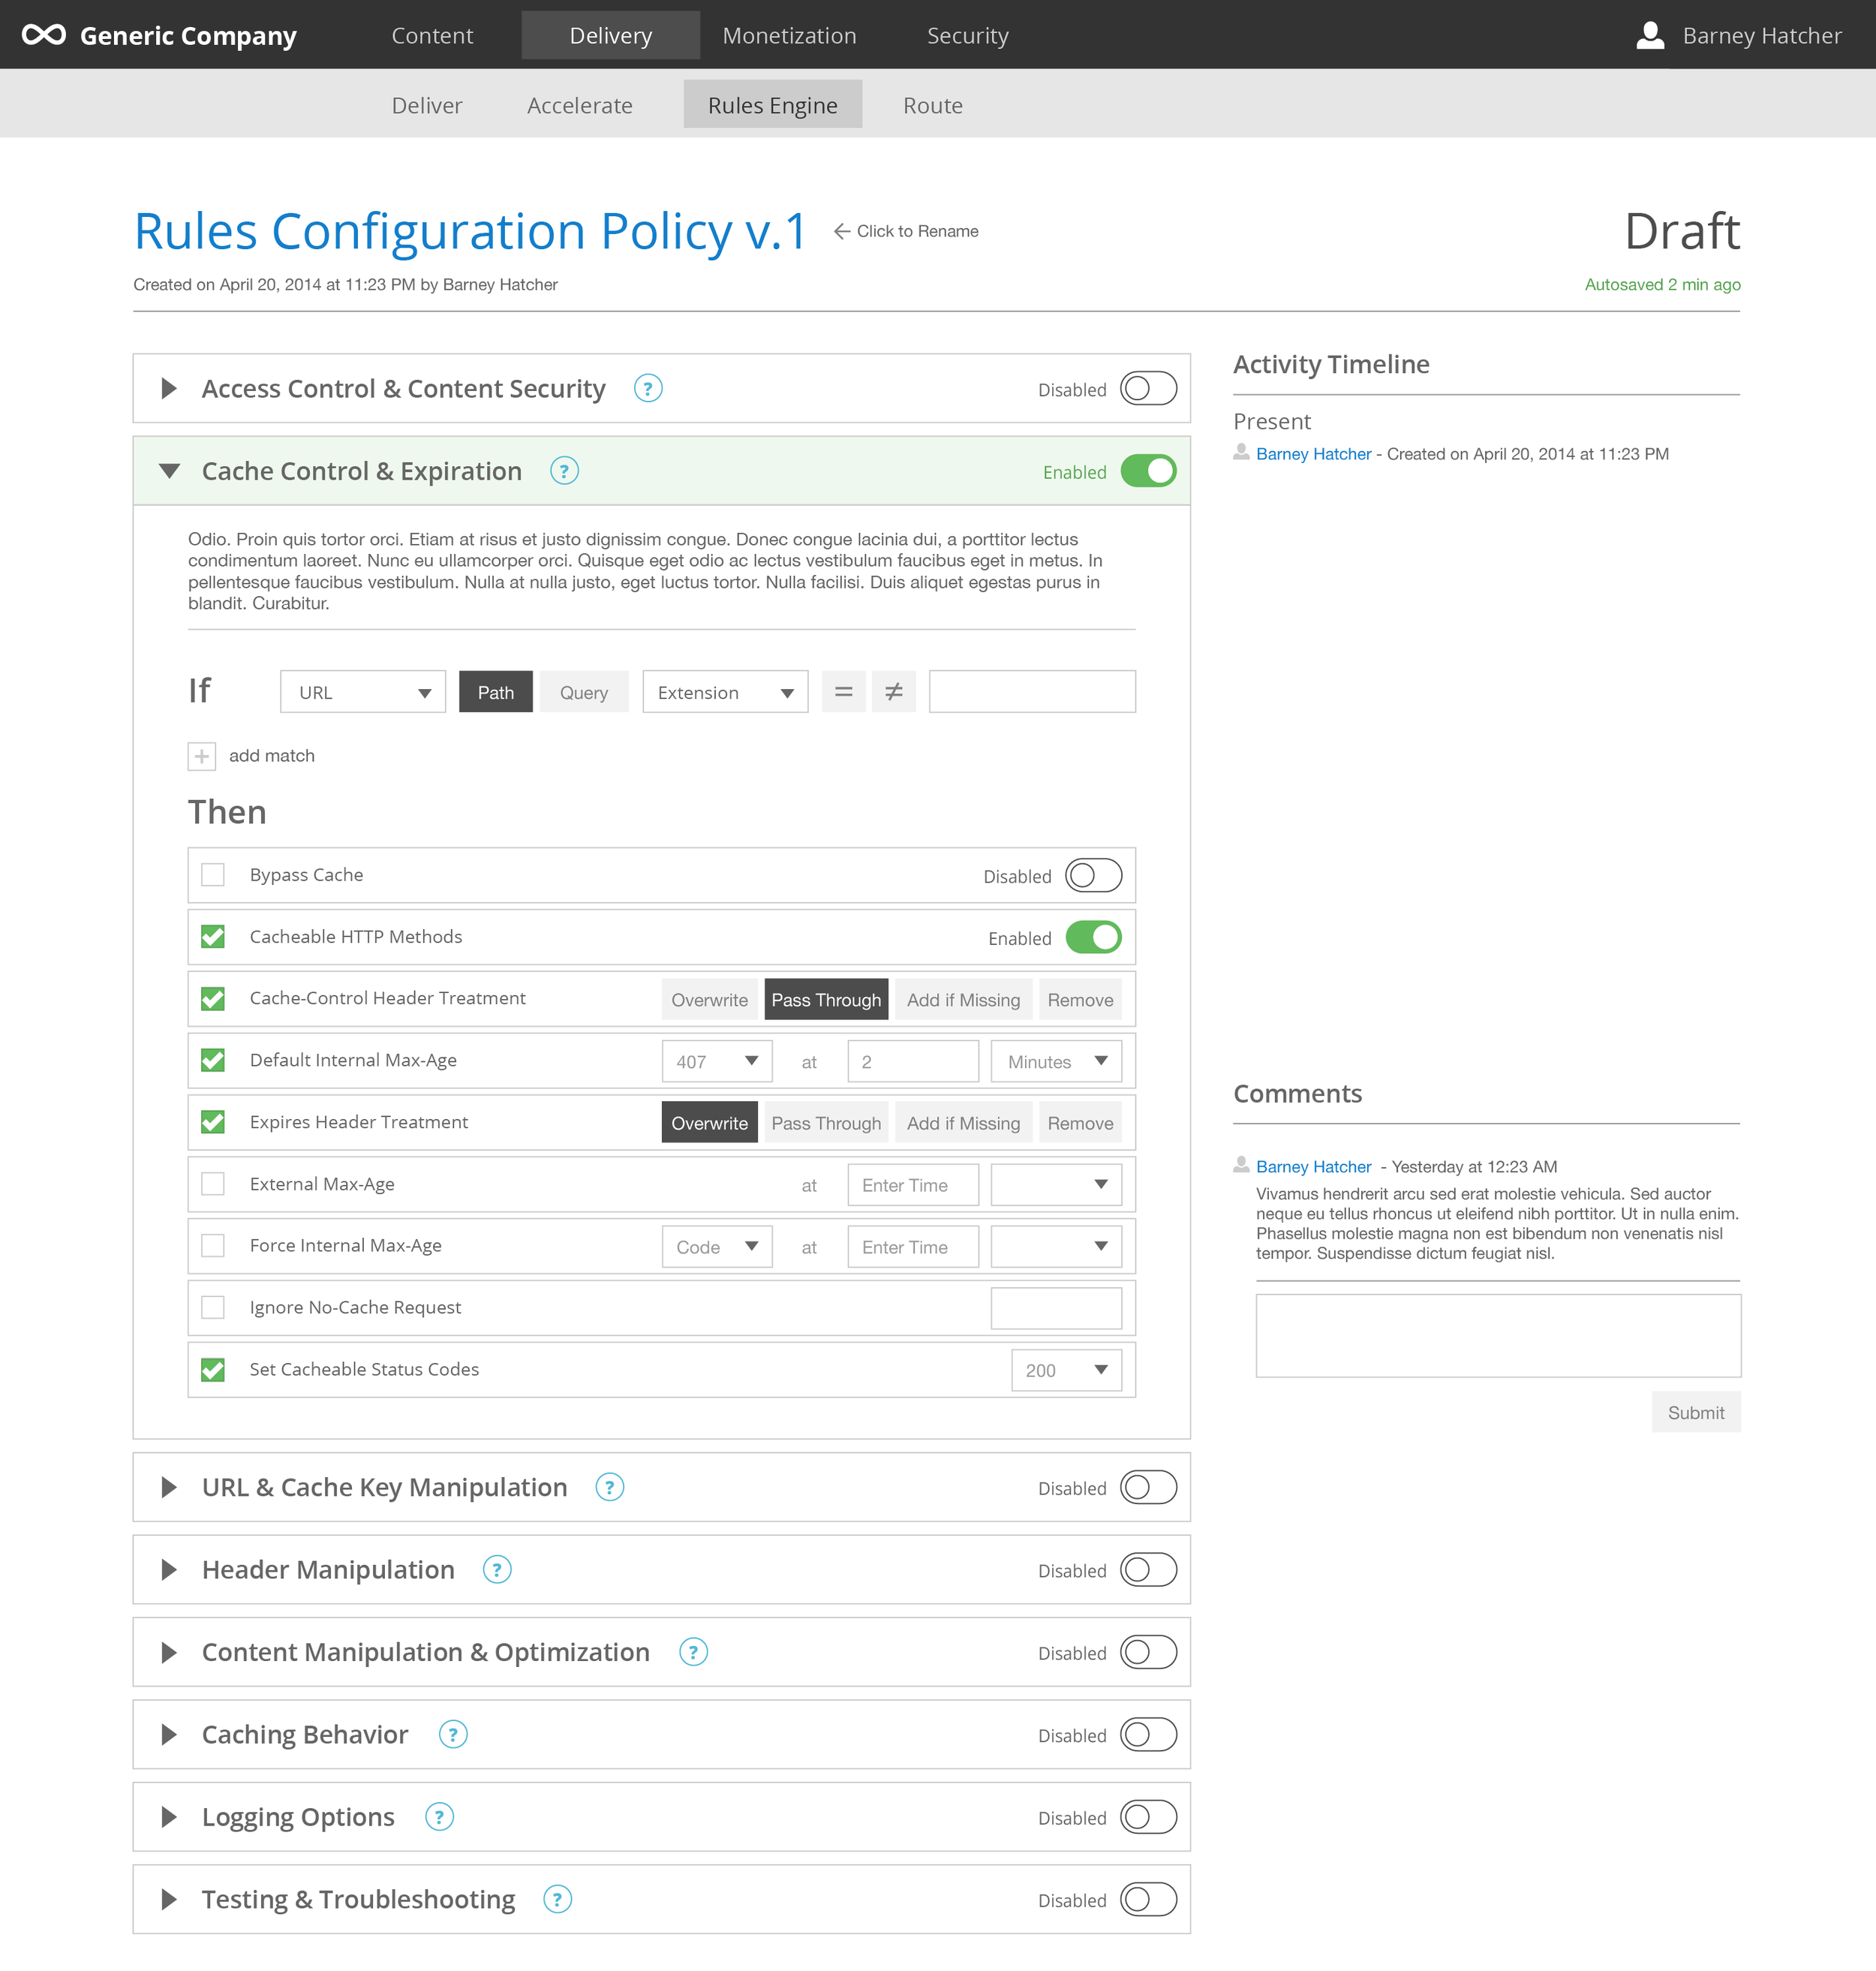Expand the Testing & Troubleshooting section
Screen dimensions: 1876x1971
click(169, 1899)
